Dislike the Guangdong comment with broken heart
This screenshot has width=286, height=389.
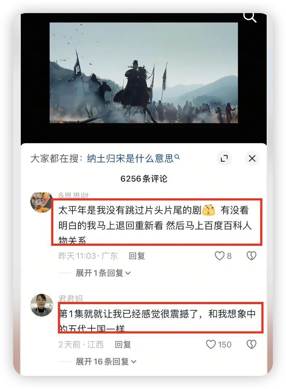[x=251, y=256]
